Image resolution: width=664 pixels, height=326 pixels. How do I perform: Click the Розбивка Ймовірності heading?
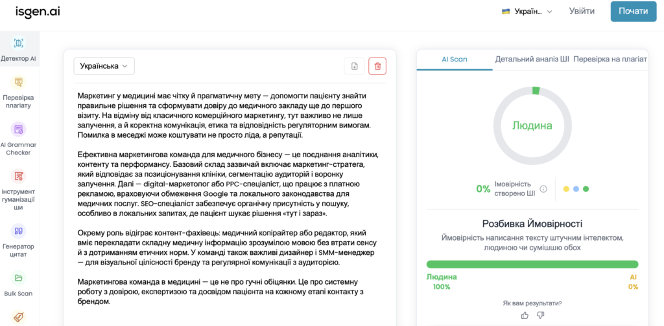(x=532, y=224)
